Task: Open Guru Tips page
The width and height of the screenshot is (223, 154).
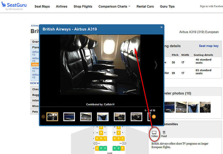Action: [x=167, y=6]
